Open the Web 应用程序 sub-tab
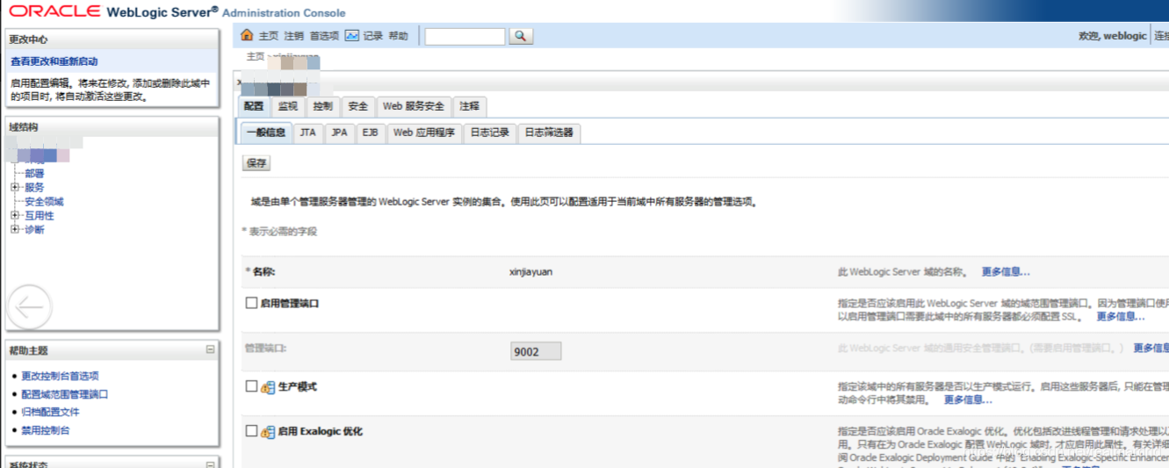This screenshot has width=1169, height=468. click(424, 133)
